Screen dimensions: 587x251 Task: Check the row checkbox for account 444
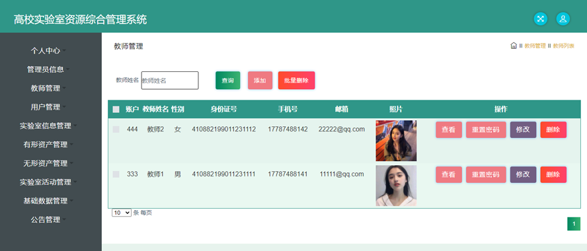116,129
